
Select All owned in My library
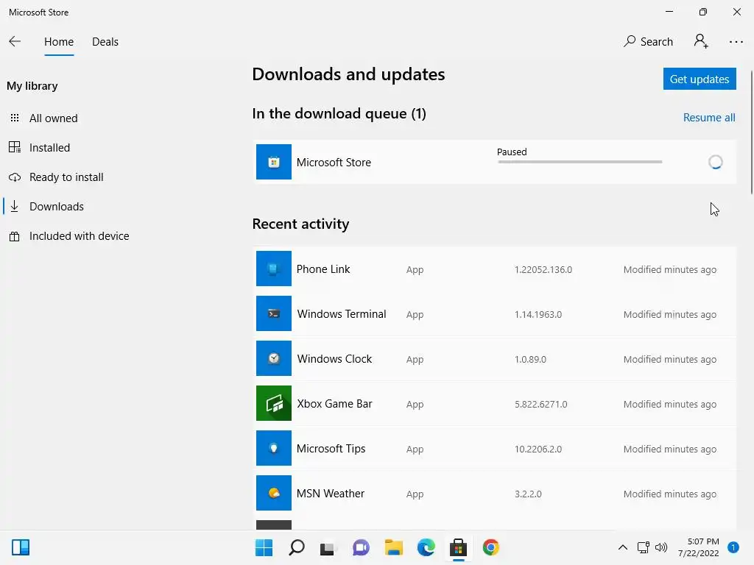[x=53, y=118]
